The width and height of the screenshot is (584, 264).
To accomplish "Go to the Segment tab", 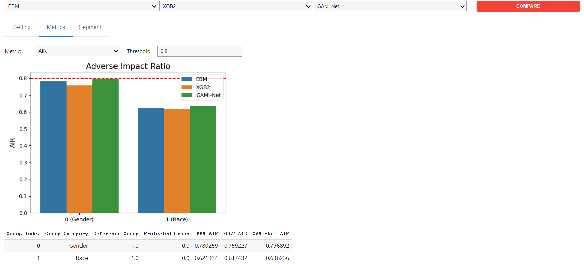I will tap(90, 27).
